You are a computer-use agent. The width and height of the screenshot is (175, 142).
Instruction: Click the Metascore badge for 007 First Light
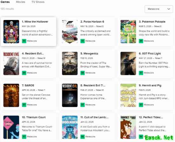click(141, 73)
